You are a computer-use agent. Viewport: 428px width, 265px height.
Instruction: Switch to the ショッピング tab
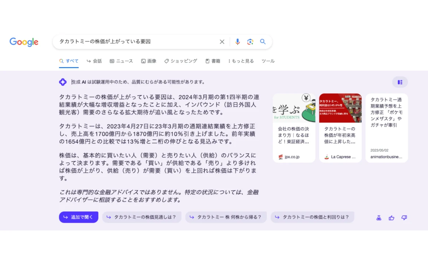coord(181,61)
